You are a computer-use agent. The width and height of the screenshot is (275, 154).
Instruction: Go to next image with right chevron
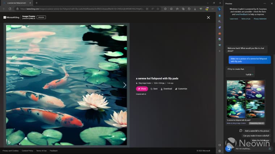pos(125,85)
